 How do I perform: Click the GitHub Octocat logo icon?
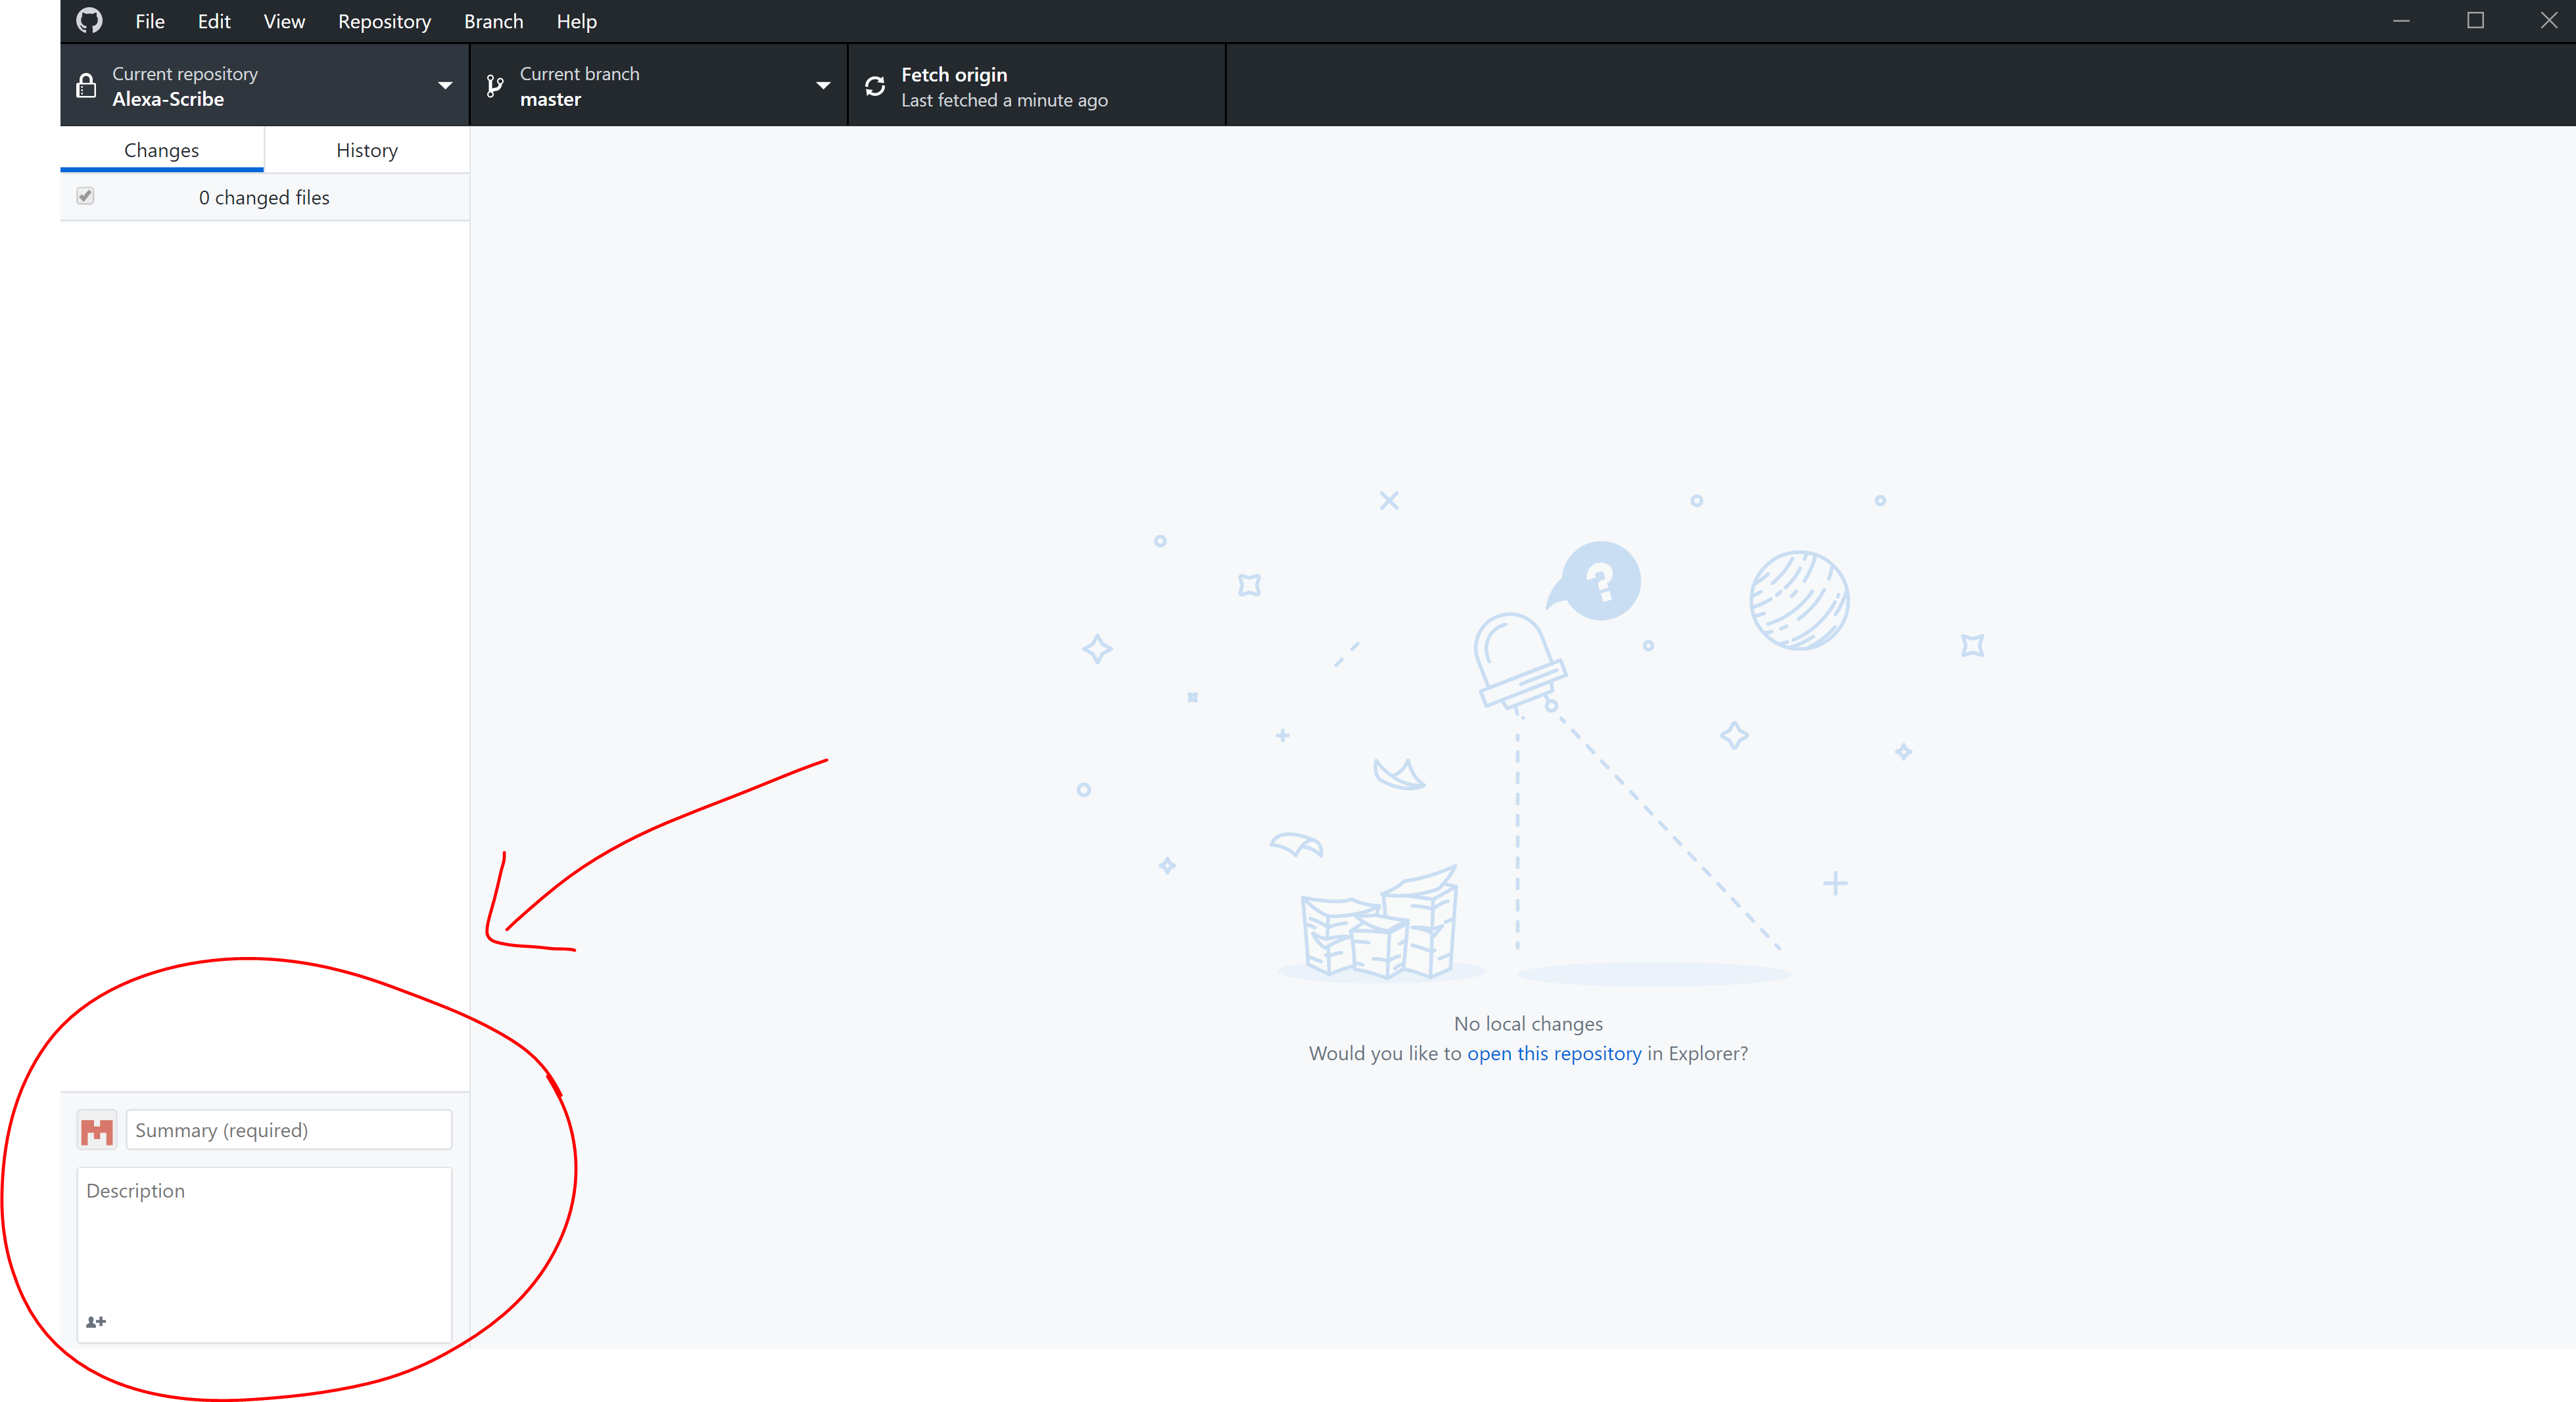pos(90,21)
